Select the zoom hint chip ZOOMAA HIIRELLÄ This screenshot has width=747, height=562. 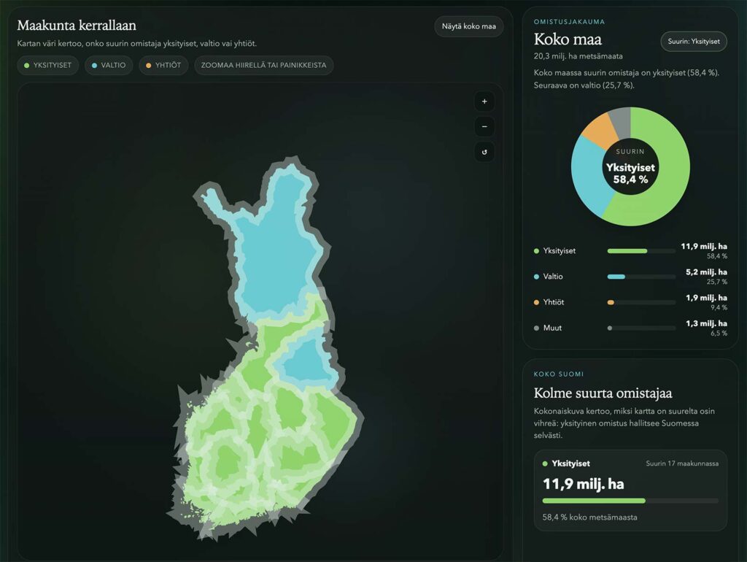[x=263, y=66]
